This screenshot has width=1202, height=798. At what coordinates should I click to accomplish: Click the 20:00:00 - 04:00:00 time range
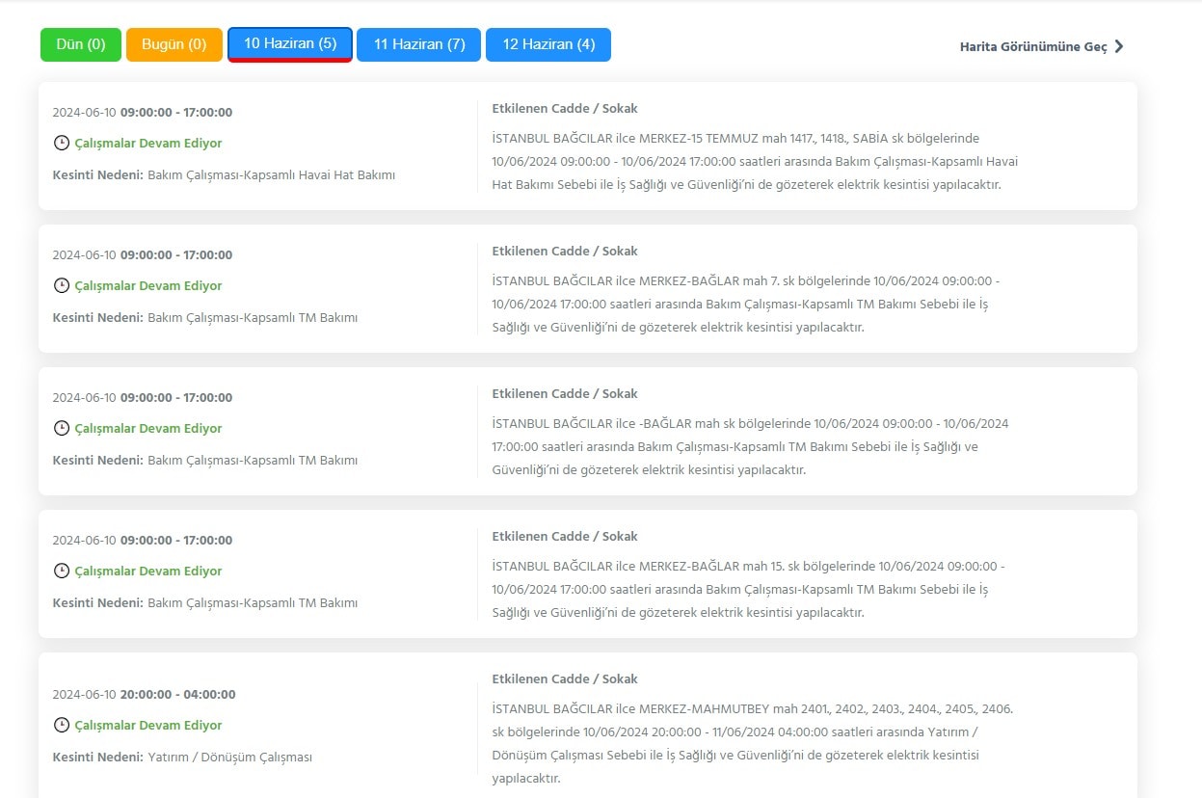point(178,694)
